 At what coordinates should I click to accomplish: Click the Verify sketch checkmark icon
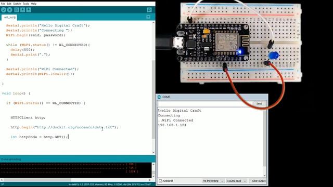click(4, 10)
